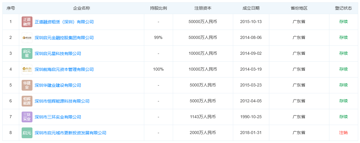Click the 启元 logo icon in row 8

[x=27, y=133]
